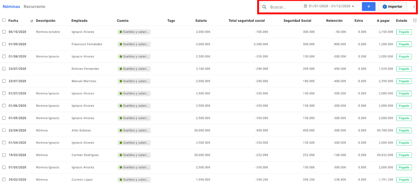Switch to the Recurrente tab

coord(34,7)
